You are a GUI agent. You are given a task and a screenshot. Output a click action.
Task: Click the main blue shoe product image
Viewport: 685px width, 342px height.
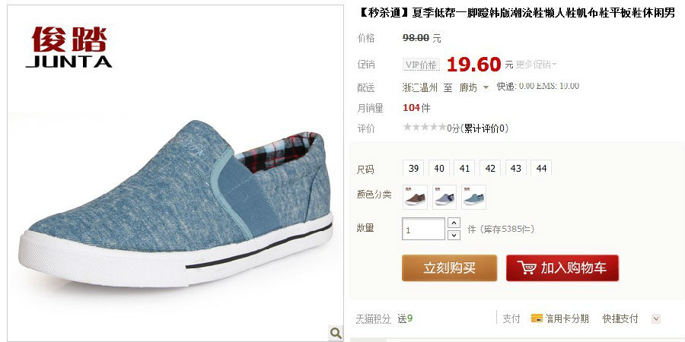(175, 203)
